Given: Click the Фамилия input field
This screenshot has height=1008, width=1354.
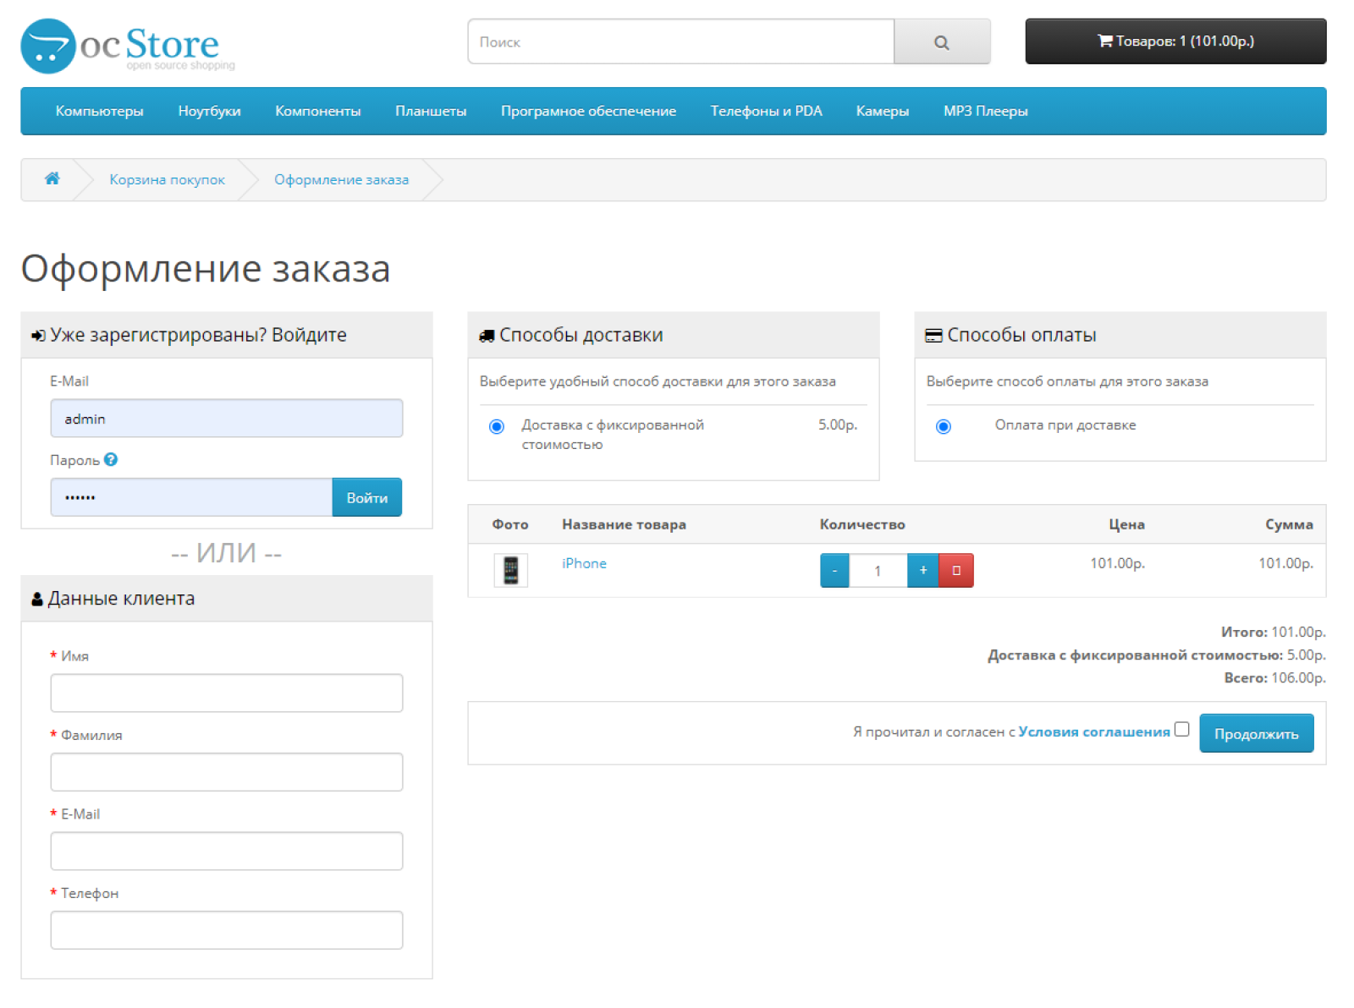Looking at the screenshot, I should (227, 772).
